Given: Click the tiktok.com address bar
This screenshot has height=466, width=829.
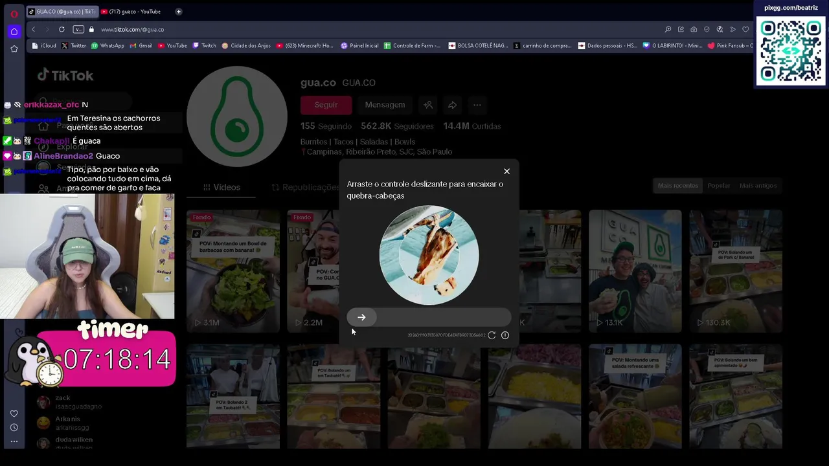Looking at the screenshot, I should coord(376,29).
